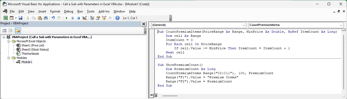The height and width of the screenshot is (99, 347).
Task: Open the Add-Ins menu
Action: tap(104, 11)
